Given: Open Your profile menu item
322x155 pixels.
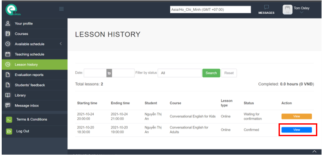Looking at the screenshot, I should tap(34, 24).
